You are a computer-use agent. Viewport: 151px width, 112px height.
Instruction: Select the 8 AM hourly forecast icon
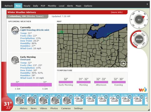[79, 100]
